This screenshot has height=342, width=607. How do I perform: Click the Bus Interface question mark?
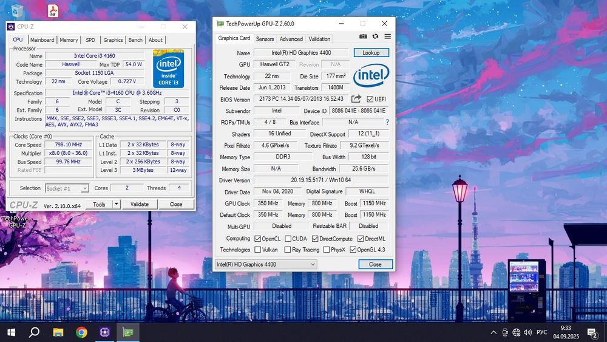[x=387, y=122]
